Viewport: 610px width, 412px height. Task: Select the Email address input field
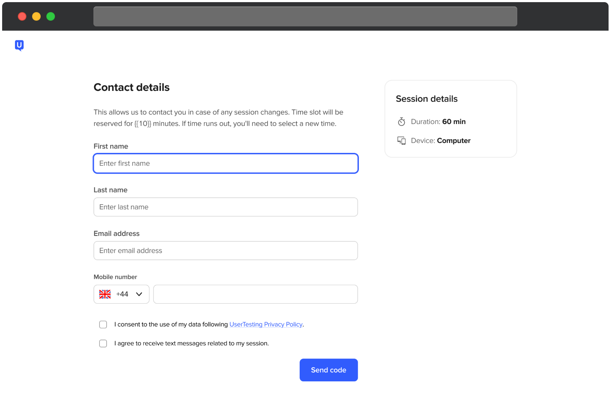coord(225,251)
